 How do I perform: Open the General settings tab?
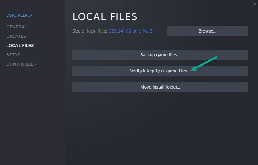(x=17, y=27)
